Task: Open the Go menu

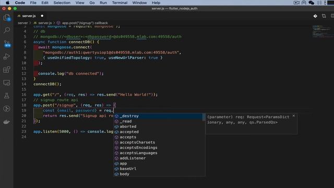Action: [92, 3]
